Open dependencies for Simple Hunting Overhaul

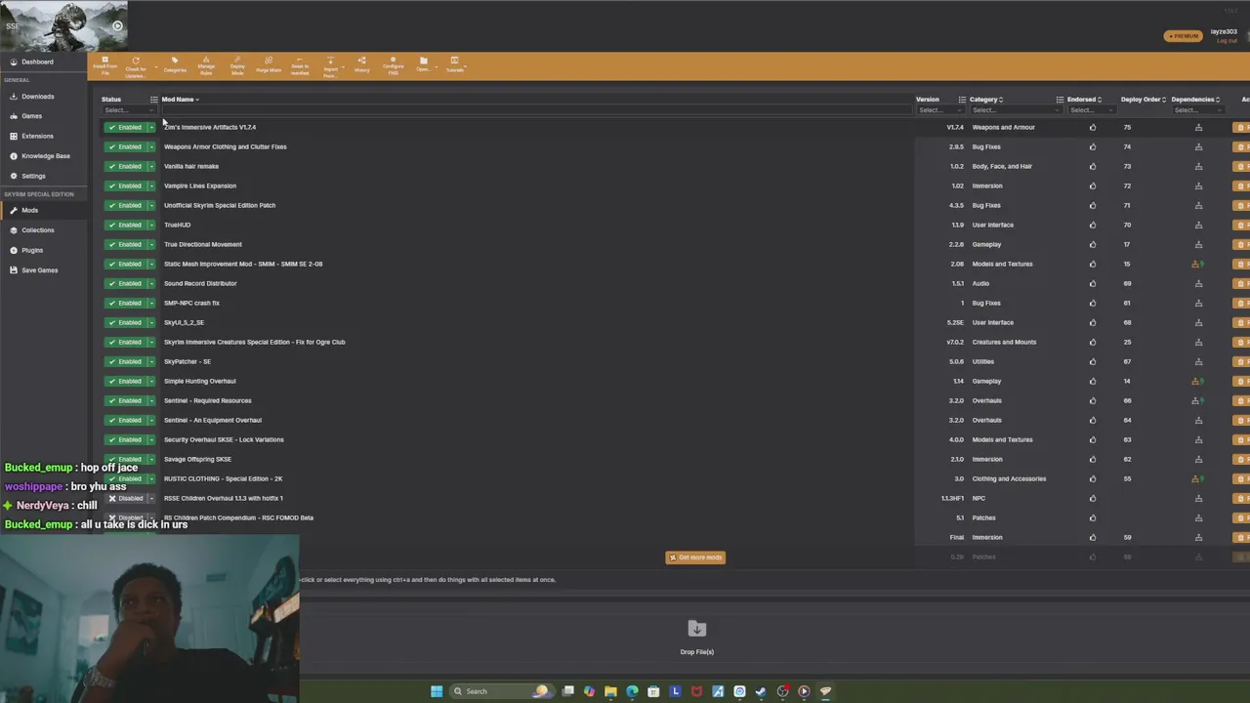(1197, 381)
